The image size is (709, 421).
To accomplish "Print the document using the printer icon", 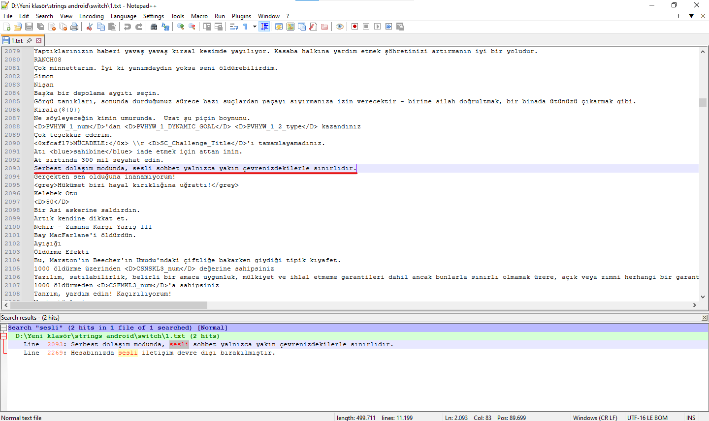I will tap(74, 27).
